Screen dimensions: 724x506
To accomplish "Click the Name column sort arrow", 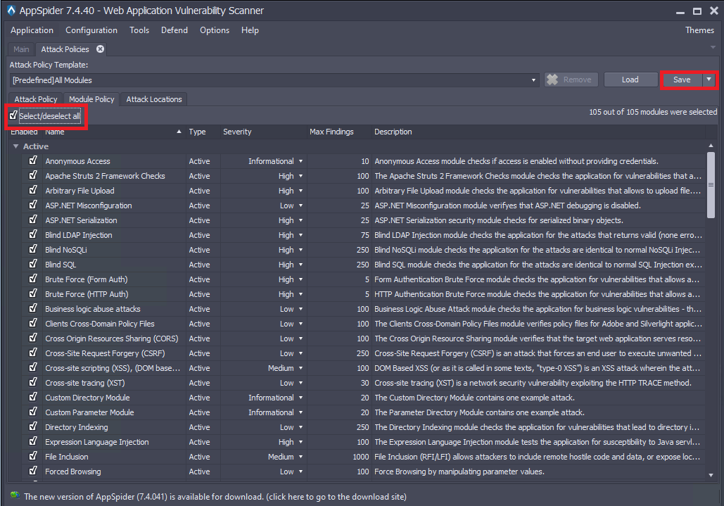I will point(179,132).
